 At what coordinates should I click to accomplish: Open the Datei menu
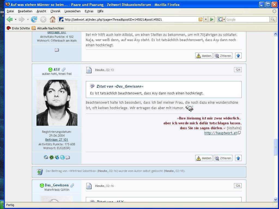[x=10, y=11]
